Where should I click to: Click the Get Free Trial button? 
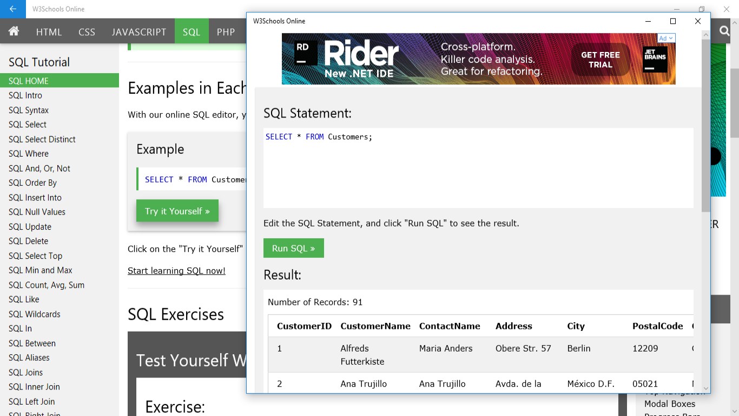pyautogui.click(x=599, y=58)
